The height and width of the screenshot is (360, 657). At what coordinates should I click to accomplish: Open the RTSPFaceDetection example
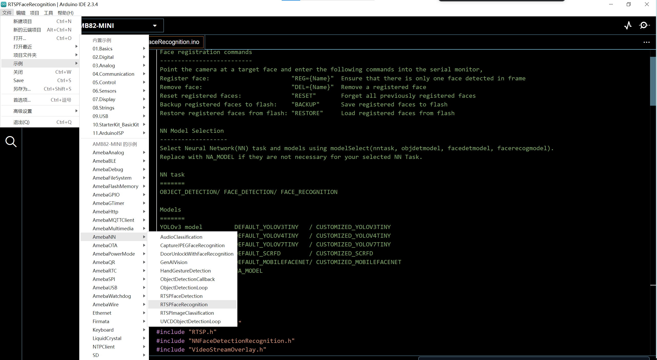coord(193,296)
